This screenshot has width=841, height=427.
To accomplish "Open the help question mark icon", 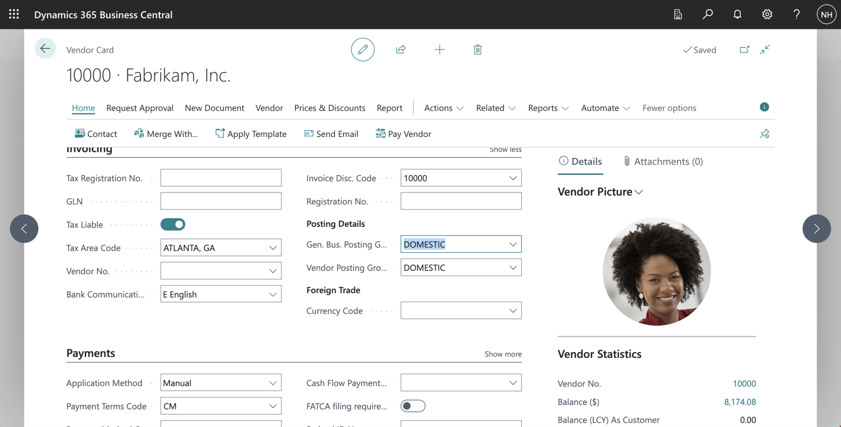I will [797, 14].
